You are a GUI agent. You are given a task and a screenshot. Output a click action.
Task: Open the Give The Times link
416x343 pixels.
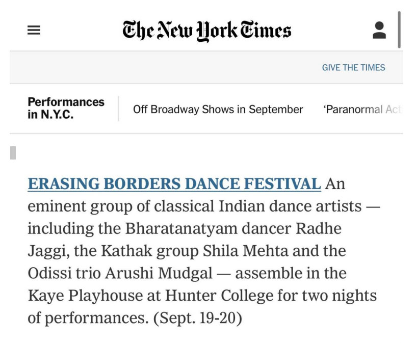353,67
